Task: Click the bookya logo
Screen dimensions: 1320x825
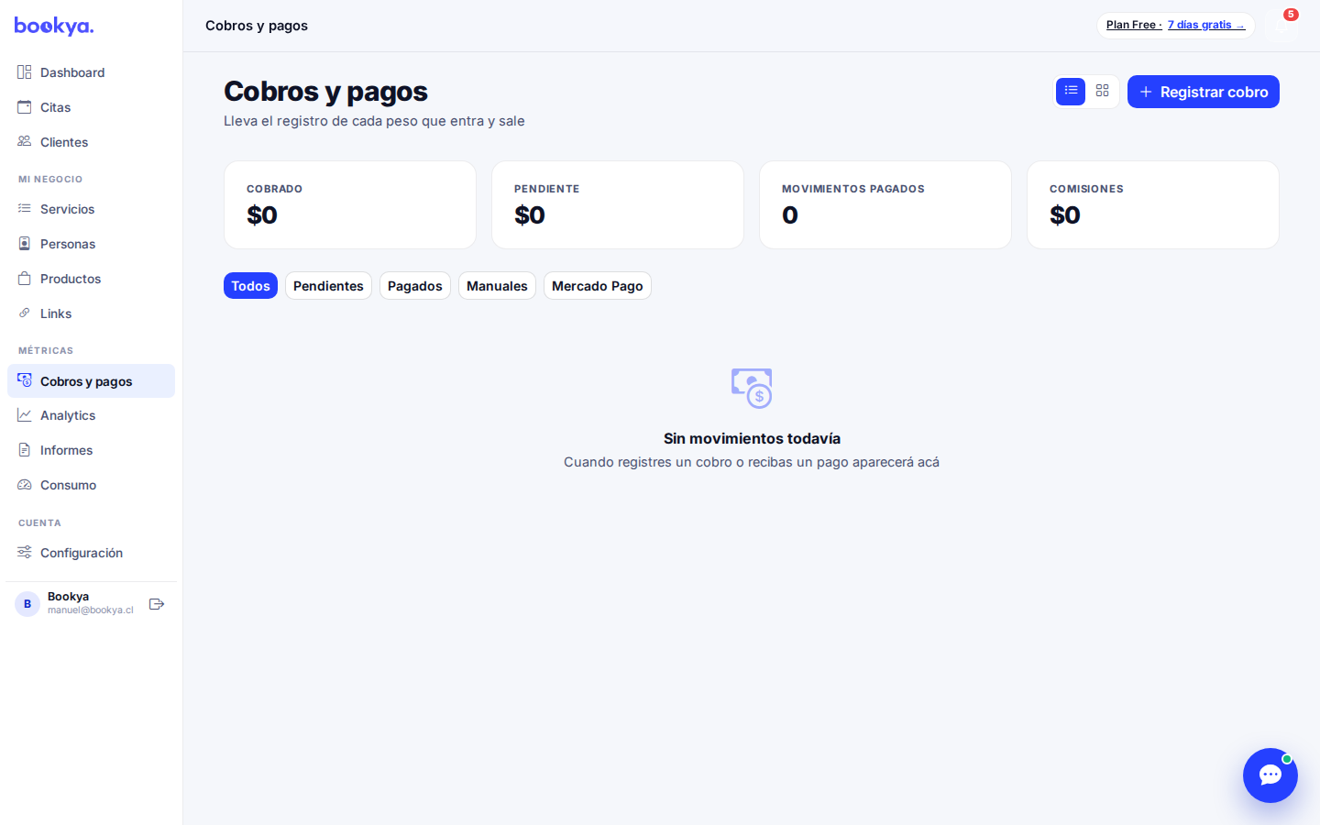Action: click(54, 26)
